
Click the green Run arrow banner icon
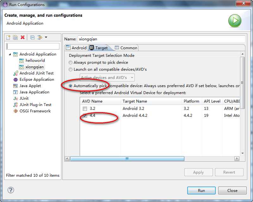[235, 21]
